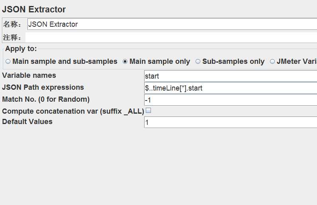Click the 名称 name label
This screenshot has height=205, width=317.
(12, 24)
